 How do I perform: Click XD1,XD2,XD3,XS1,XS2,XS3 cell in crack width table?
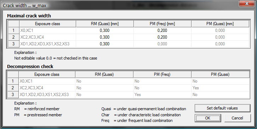pyautogui.click(x=47, y=44)
